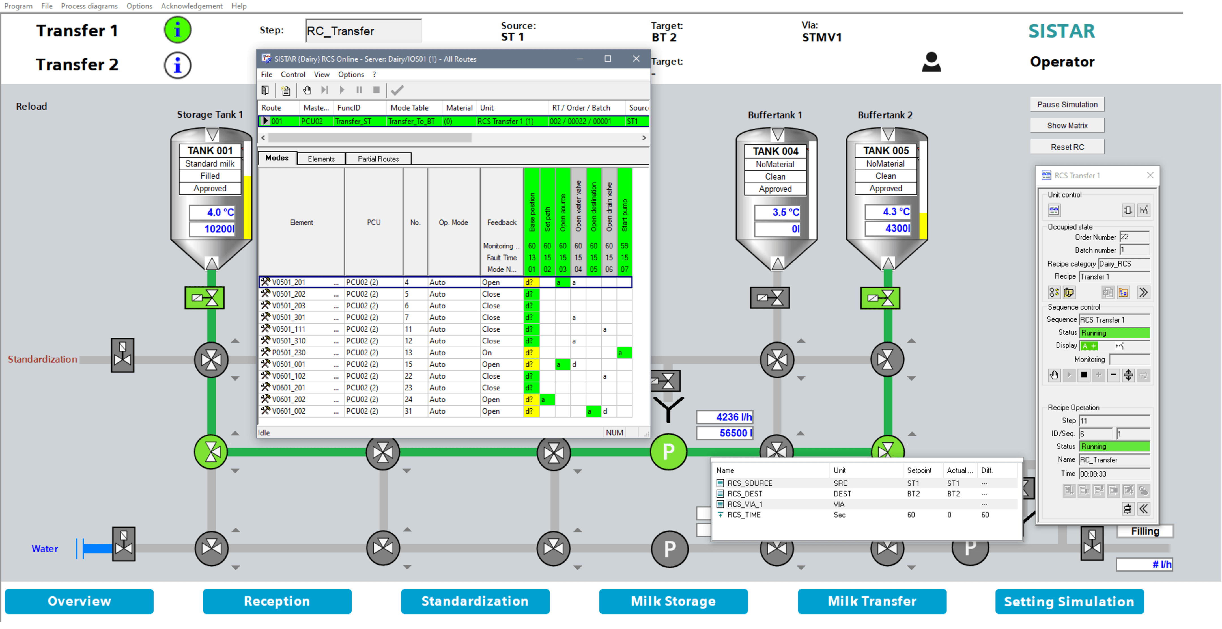Open the ellipsis next to V0501_201
This screenshot has width=1222, height=629.
(x=336, y=282)
